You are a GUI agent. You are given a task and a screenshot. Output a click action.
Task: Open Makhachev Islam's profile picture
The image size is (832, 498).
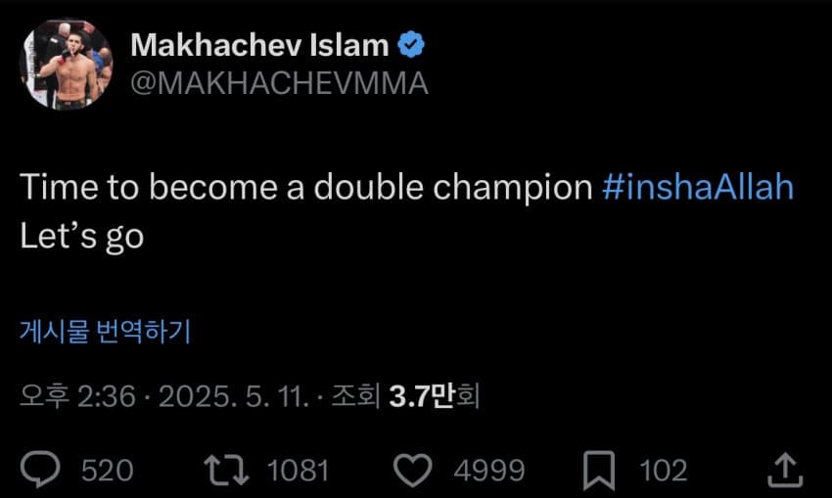point(66,65)
